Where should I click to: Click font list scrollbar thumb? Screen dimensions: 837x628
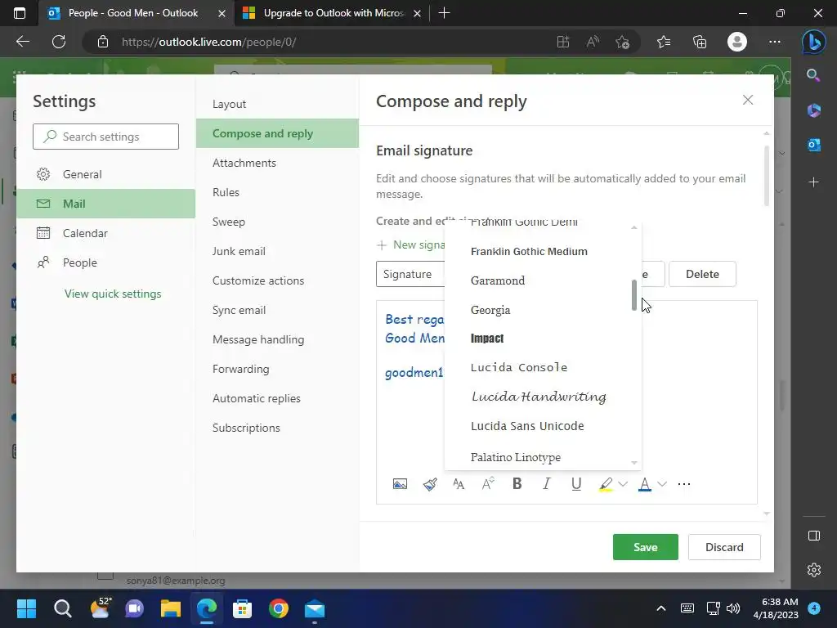click(x=634, y=294)
